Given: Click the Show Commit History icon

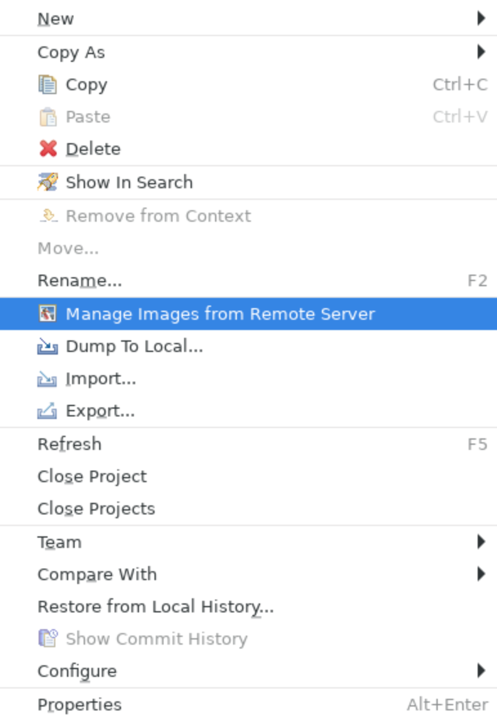Looking at the screenshot, I should click(x=48, y=638).
